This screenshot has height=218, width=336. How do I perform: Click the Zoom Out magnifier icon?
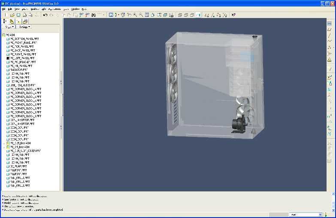click(x=140, y=15)
